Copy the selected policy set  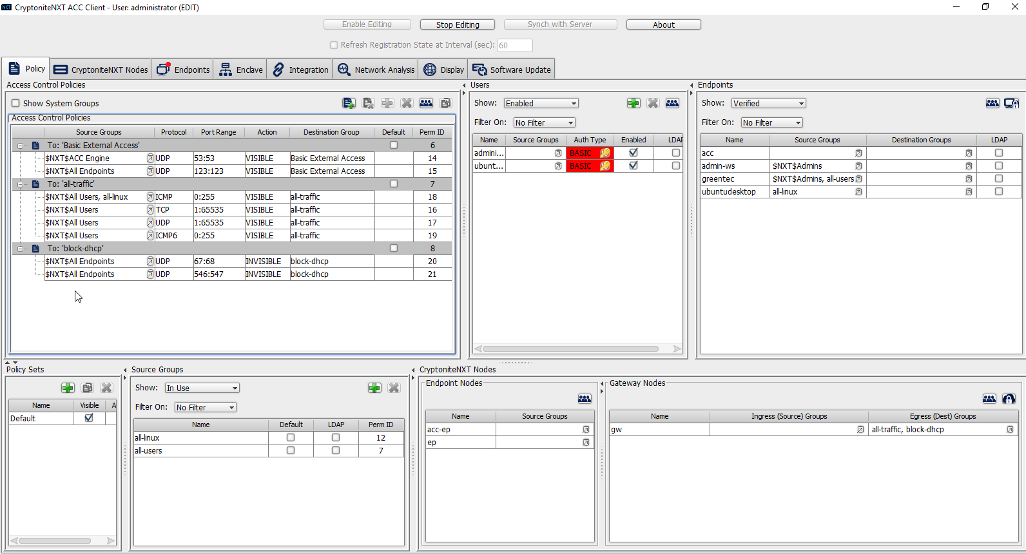click(x=87, y=388)
